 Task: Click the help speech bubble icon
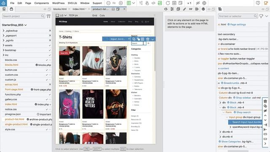(x=258, y=3)
